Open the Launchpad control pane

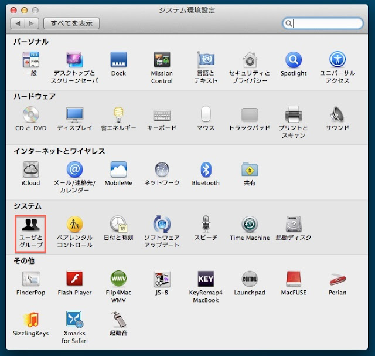pos(250,283)
